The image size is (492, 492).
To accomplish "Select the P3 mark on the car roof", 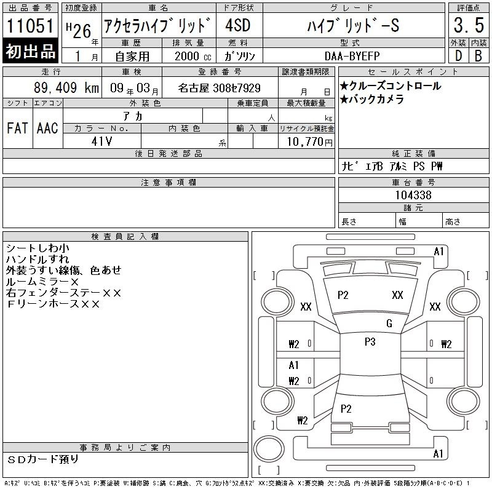I will pyautogui.click(x=370, y=343).
